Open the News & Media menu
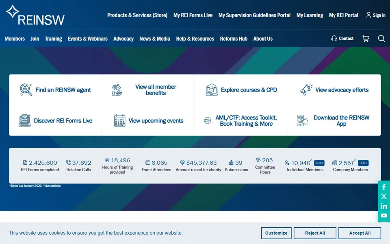This screenshot has width=390, height=244. [155, 39]
